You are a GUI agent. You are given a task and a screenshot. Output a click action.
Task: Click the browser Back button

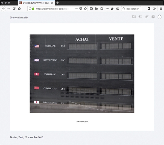4,9
